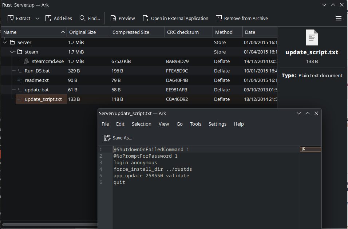Sort by Compressed Size column header
Image resolution: width=348 pixels, height=229 pixels.
(x=137, y=32)
